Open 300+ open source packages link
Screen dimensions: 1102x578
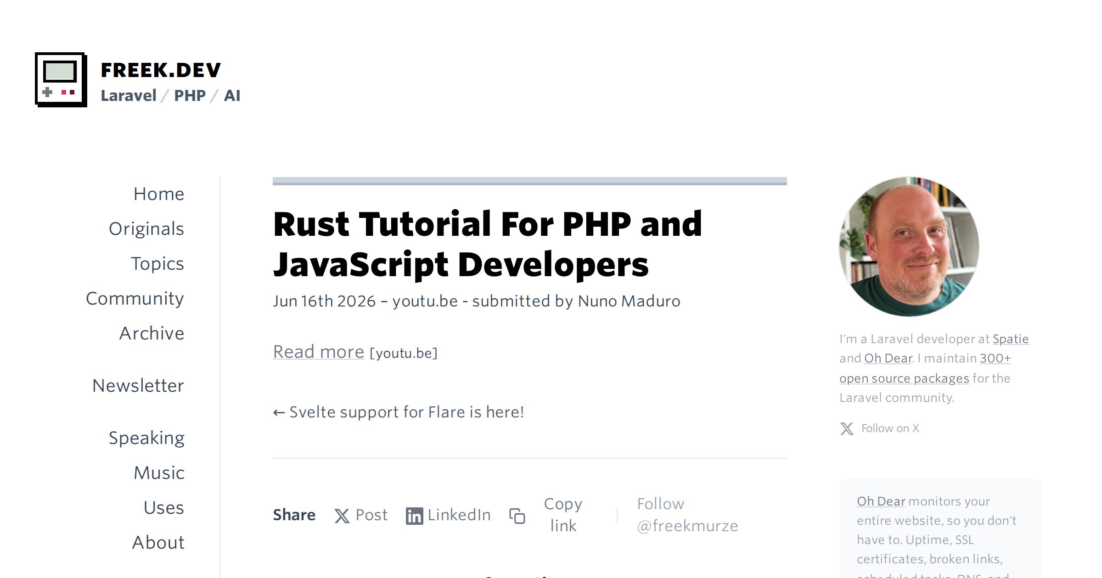click(x=925, y=368)
